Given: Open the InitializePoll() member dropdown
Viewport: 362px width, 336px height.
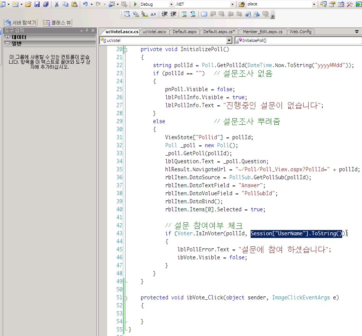Looking at the screenshot, I should coord(298,40).
